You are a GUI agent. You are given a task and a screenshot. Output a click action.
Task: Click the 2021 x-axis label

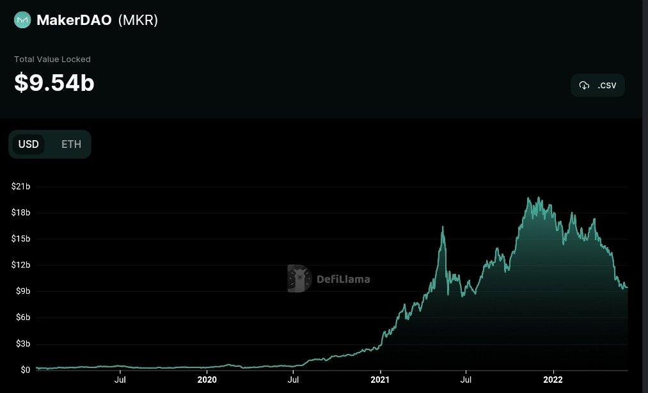click(x=380, y=380)
